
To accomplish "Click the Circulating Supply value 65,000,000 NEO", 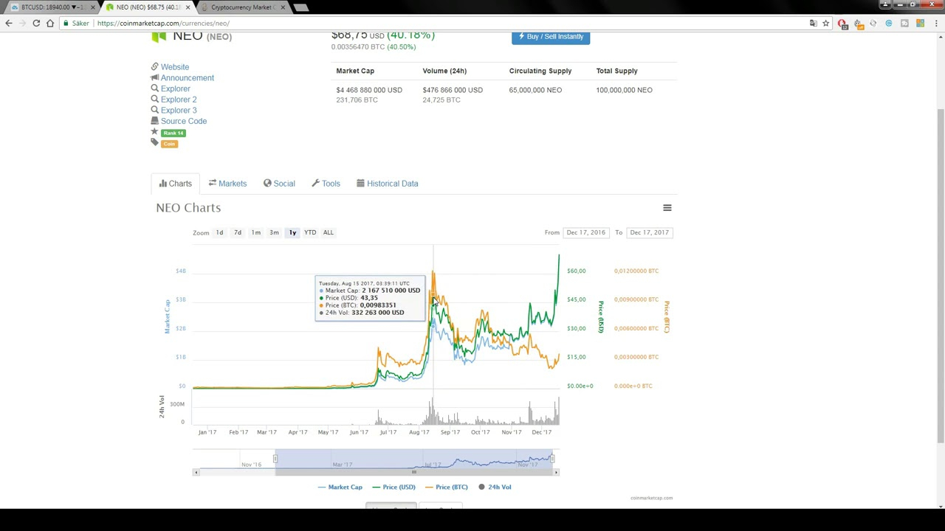I will [535, 90].
